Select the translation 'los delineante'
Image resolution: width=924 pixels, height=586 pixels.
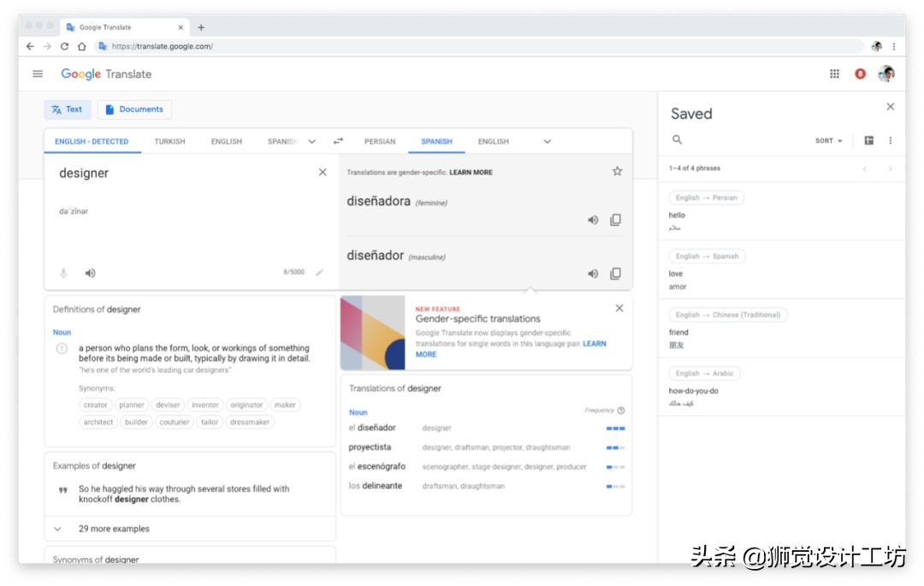(x=376, y=486)
